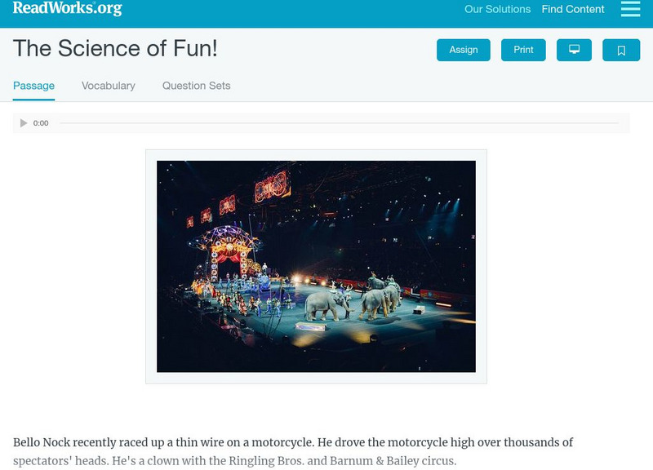Viewport: 653px width, 470px height.
Task: Click the audio 0:00 timestamp
Action: (41, 123)
